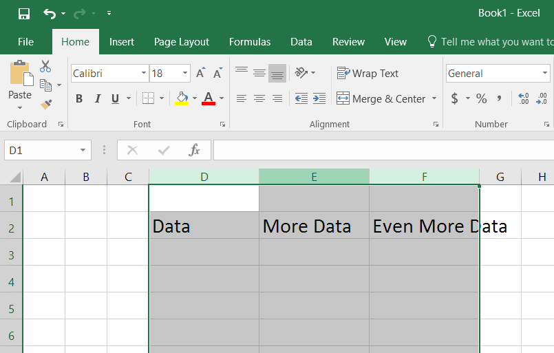Toggle Italic formatting
The height and width of the screenshot is (353, 554).
click(98, 98)
